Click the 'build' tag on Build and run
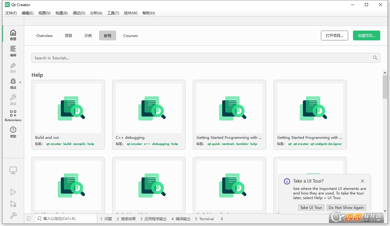The width and height of the screenshot is (390, 226). (x=67, y=144)
